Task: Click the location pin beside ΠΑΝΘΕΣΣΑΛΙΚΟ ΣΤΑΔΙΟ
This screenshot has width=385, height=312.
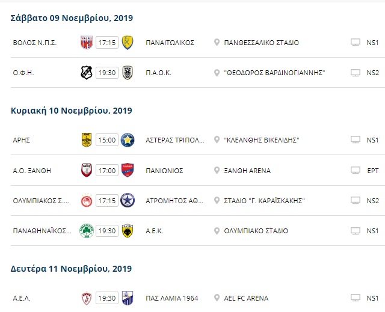Action: pyautogui.click(x=217, y=42)
